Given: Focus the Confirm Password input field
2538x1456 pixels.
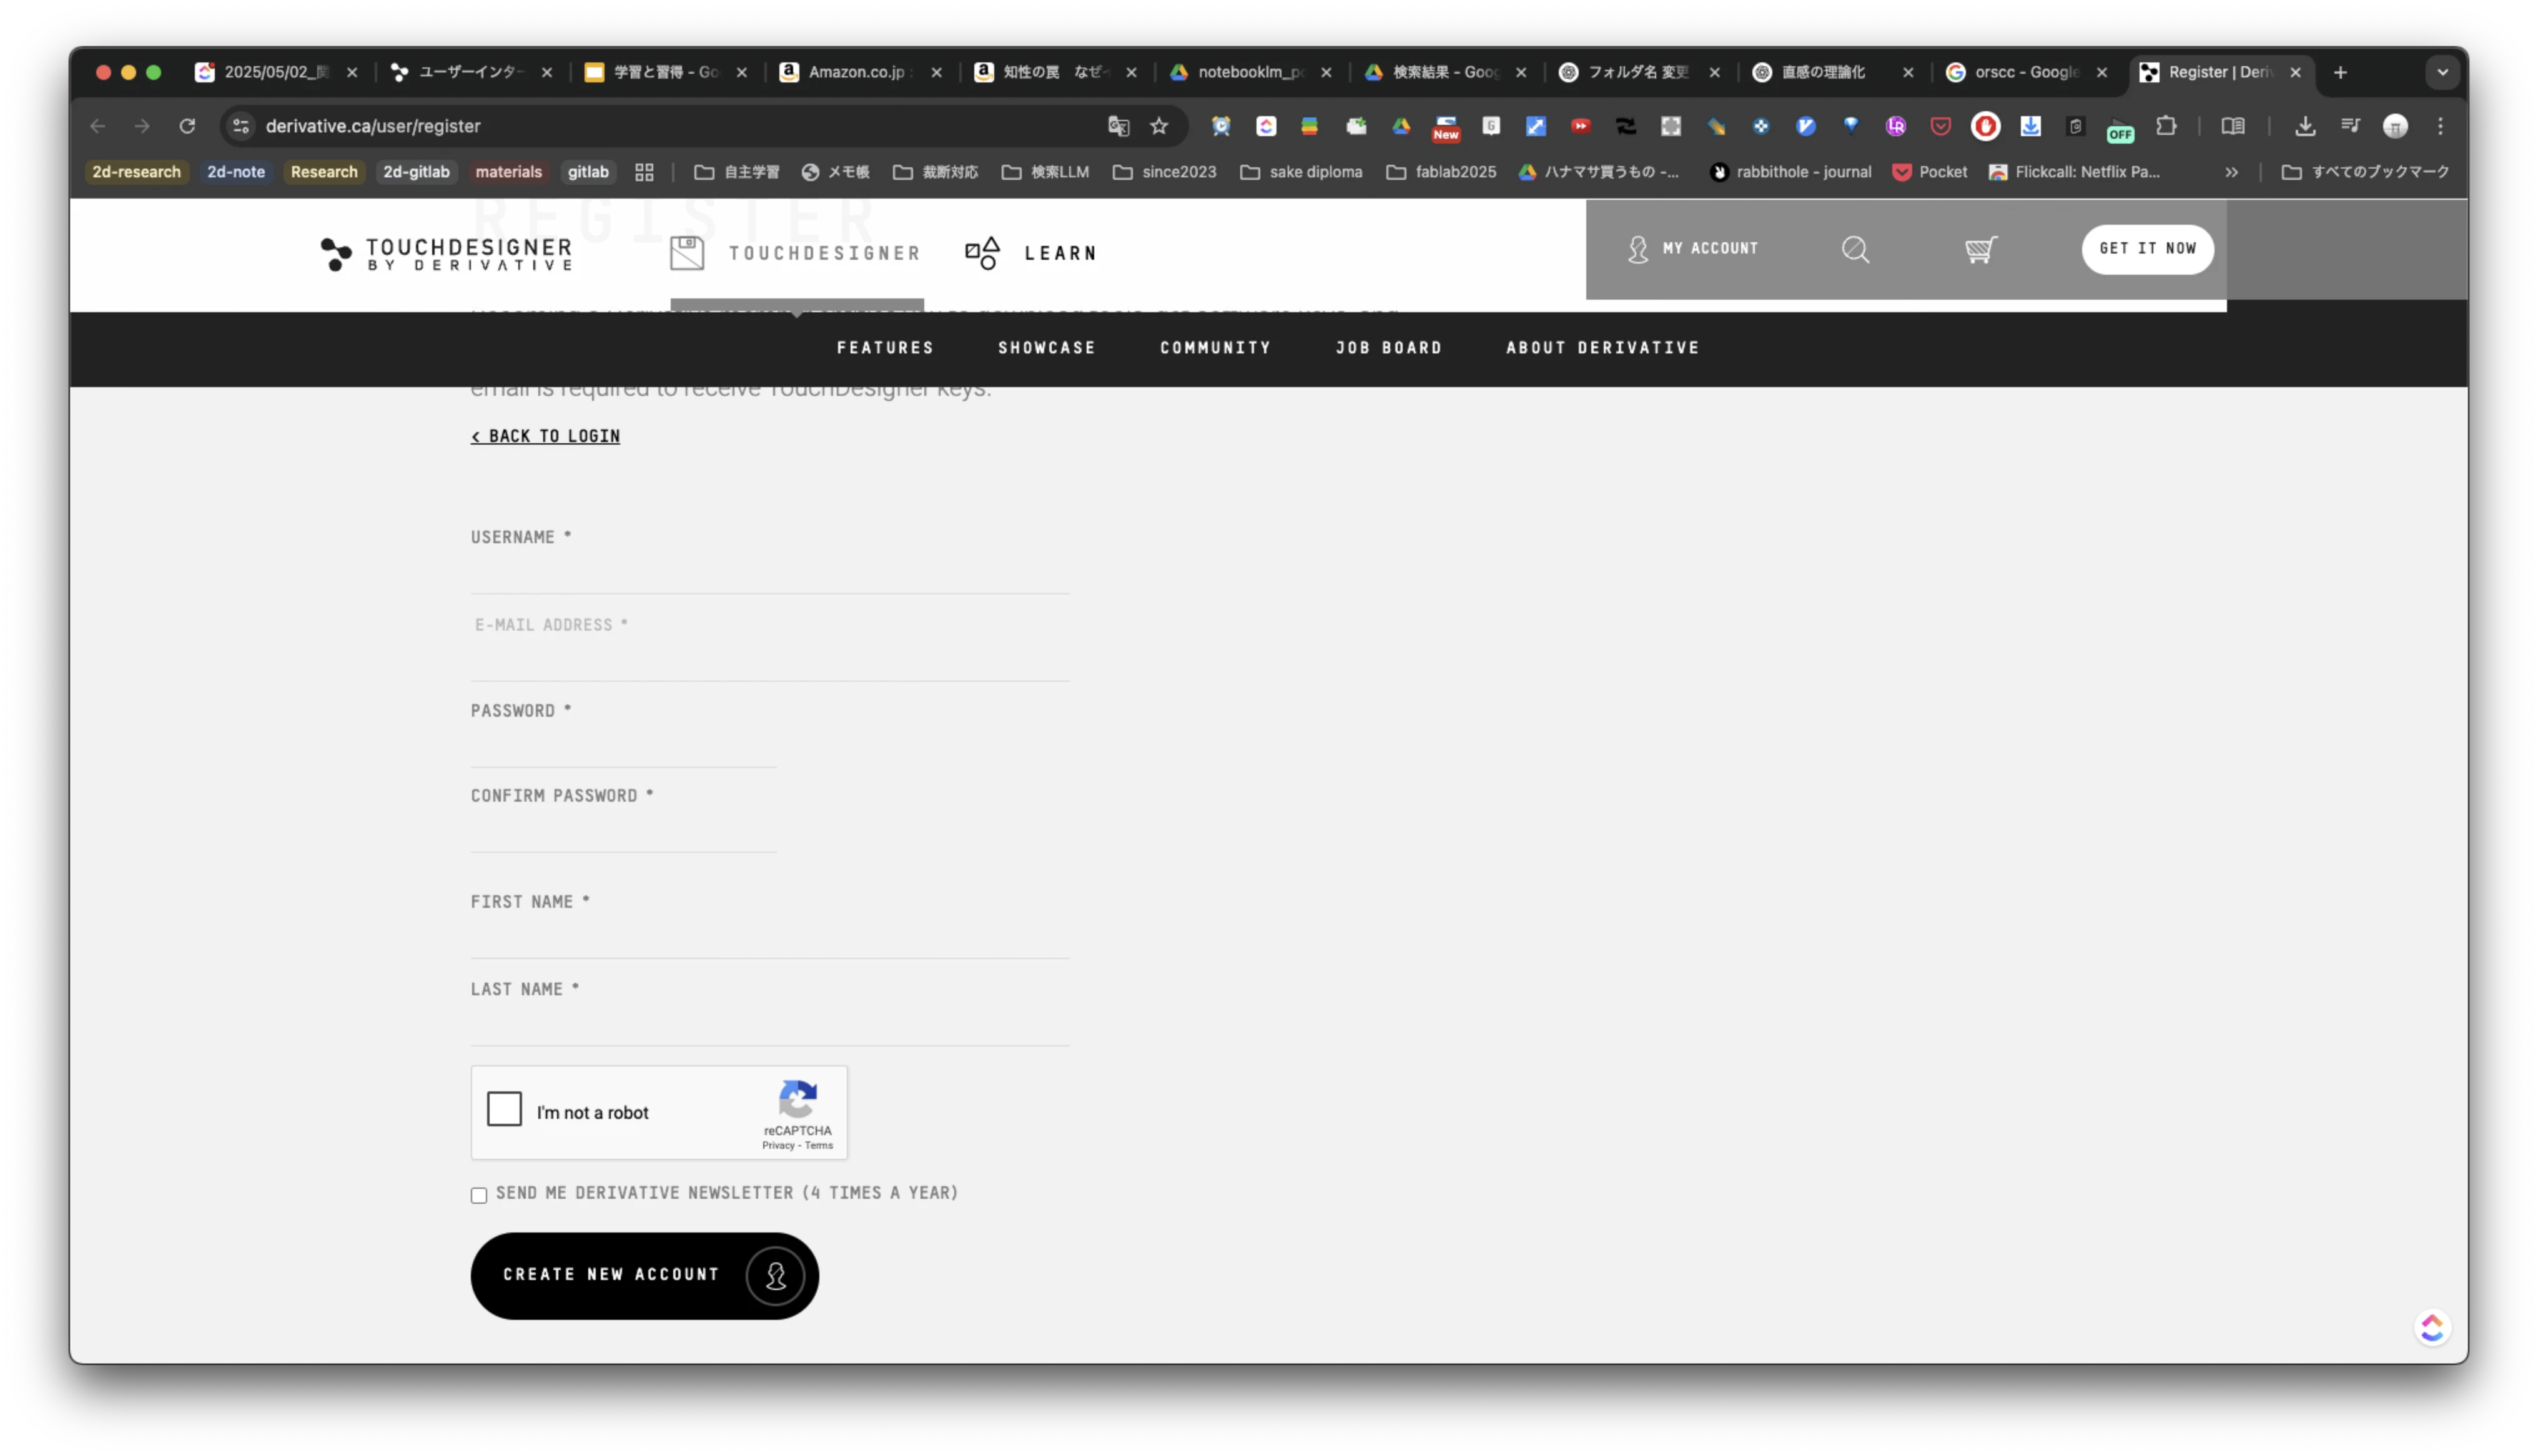Looking at the screenshot, I should pyautogui.click(x=623, y=832).
